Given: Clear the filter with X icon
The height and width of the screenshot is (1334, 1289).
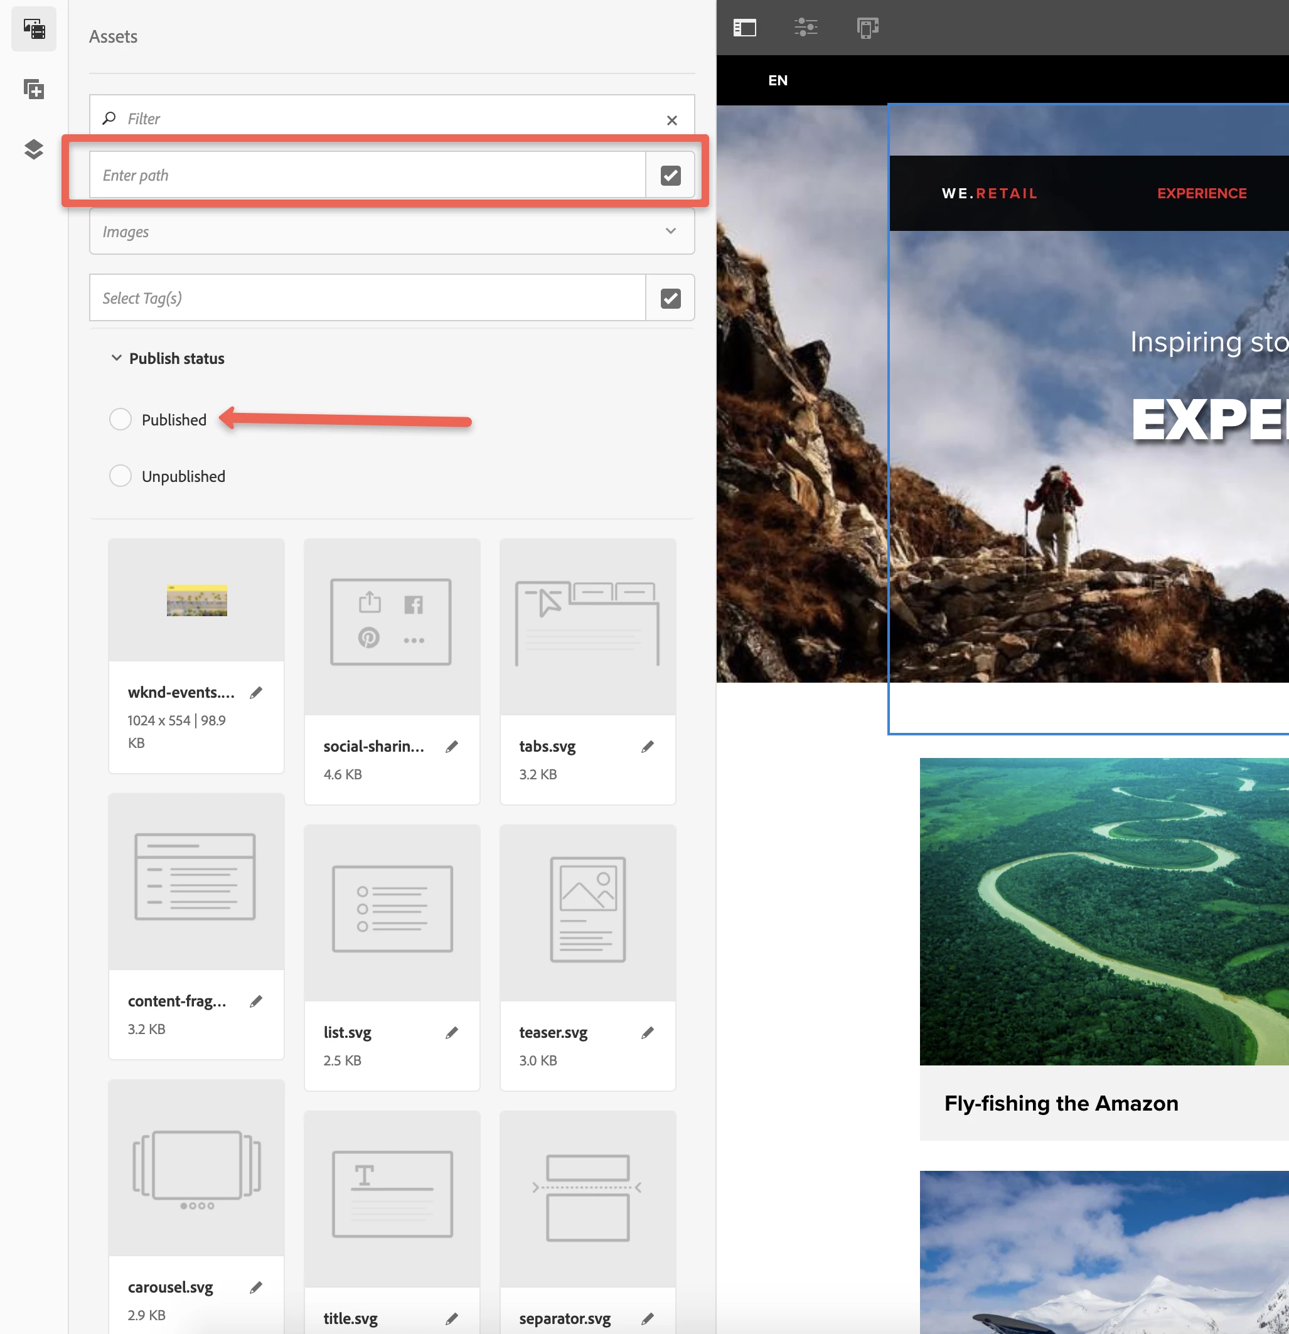Looking at the screenshot, I should click(671, 120).
